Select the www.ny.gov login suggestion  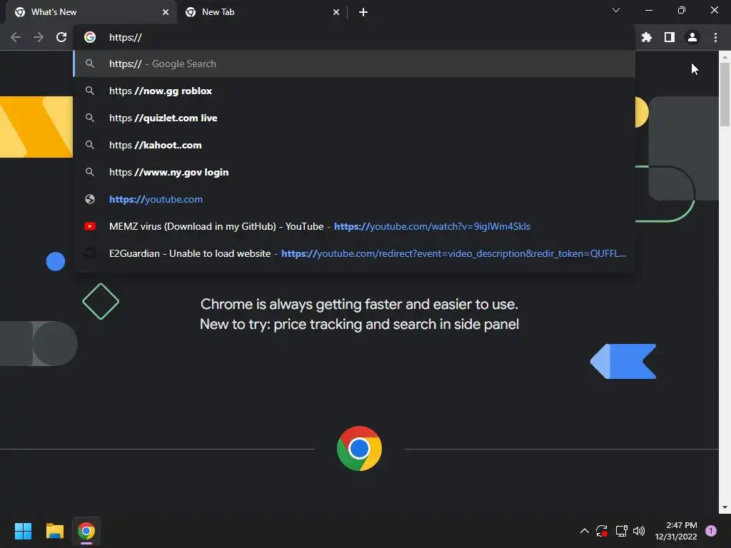[x=354, y=172]
